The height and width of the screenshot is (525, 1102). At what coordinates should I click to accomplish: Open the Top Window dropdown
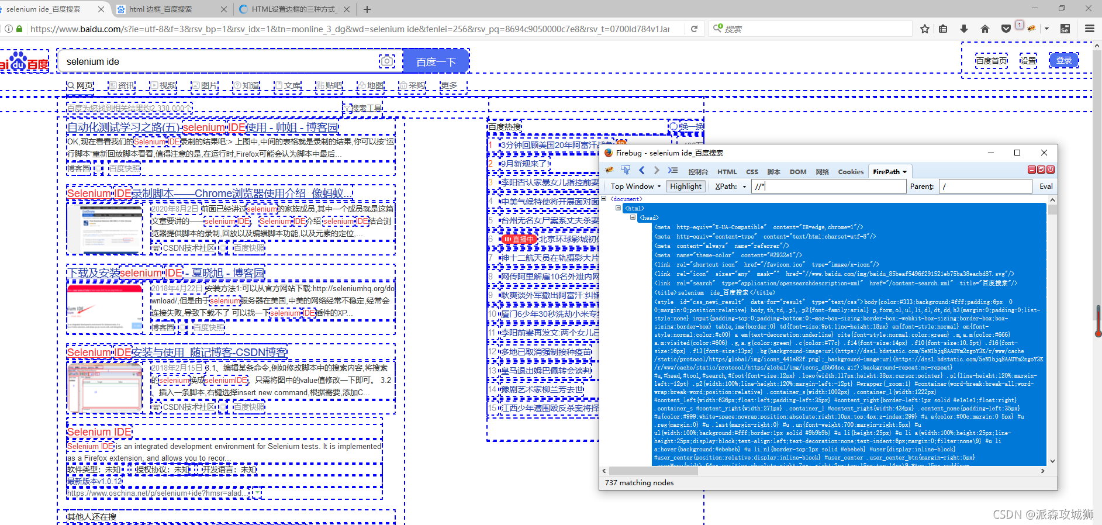(x=635, y=186)
